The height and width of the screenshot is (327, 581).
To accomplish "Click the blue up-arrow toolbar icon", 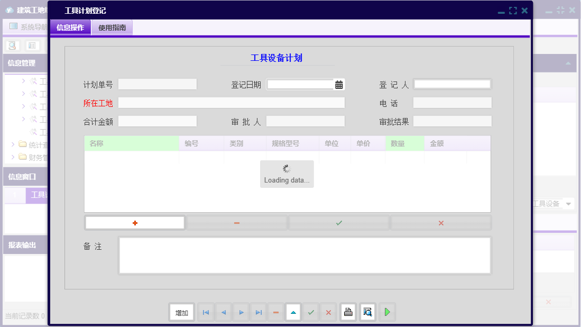I will coord(293,312).
